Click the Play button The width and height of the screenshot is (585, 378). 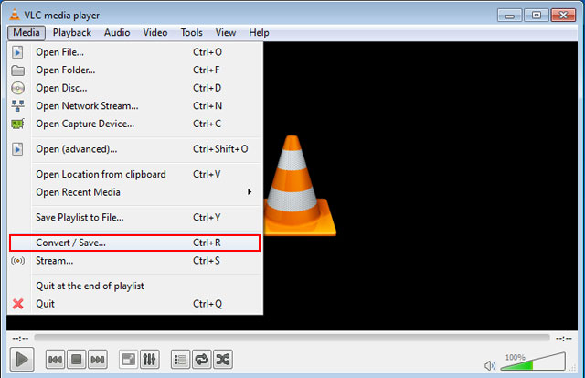click(22, 360)
